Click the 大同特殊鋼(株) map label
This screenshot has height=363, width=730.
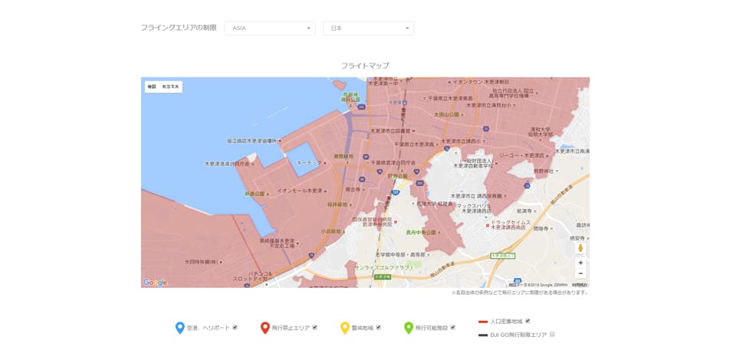[201, 262]
